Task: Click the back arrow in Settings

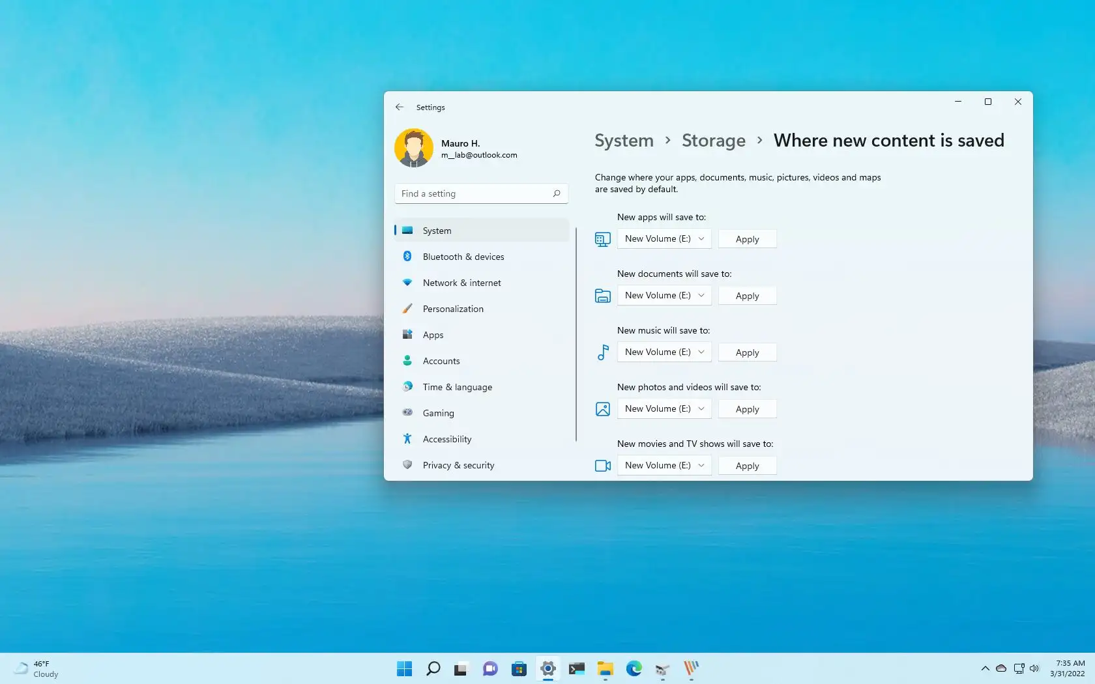Action: point(399,107)
